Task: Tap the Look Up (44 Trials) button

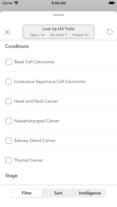Action: [x=59, y=32]
